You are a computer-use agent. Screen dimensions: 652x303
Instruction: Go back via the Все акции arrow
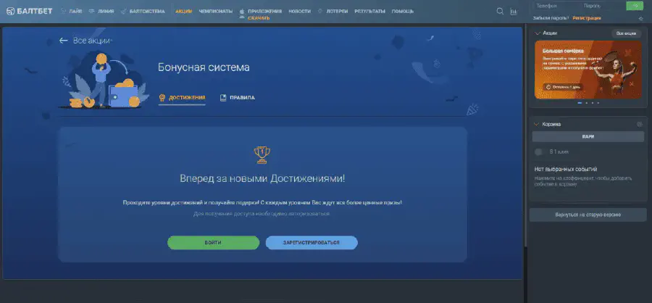tap(63, 41)
